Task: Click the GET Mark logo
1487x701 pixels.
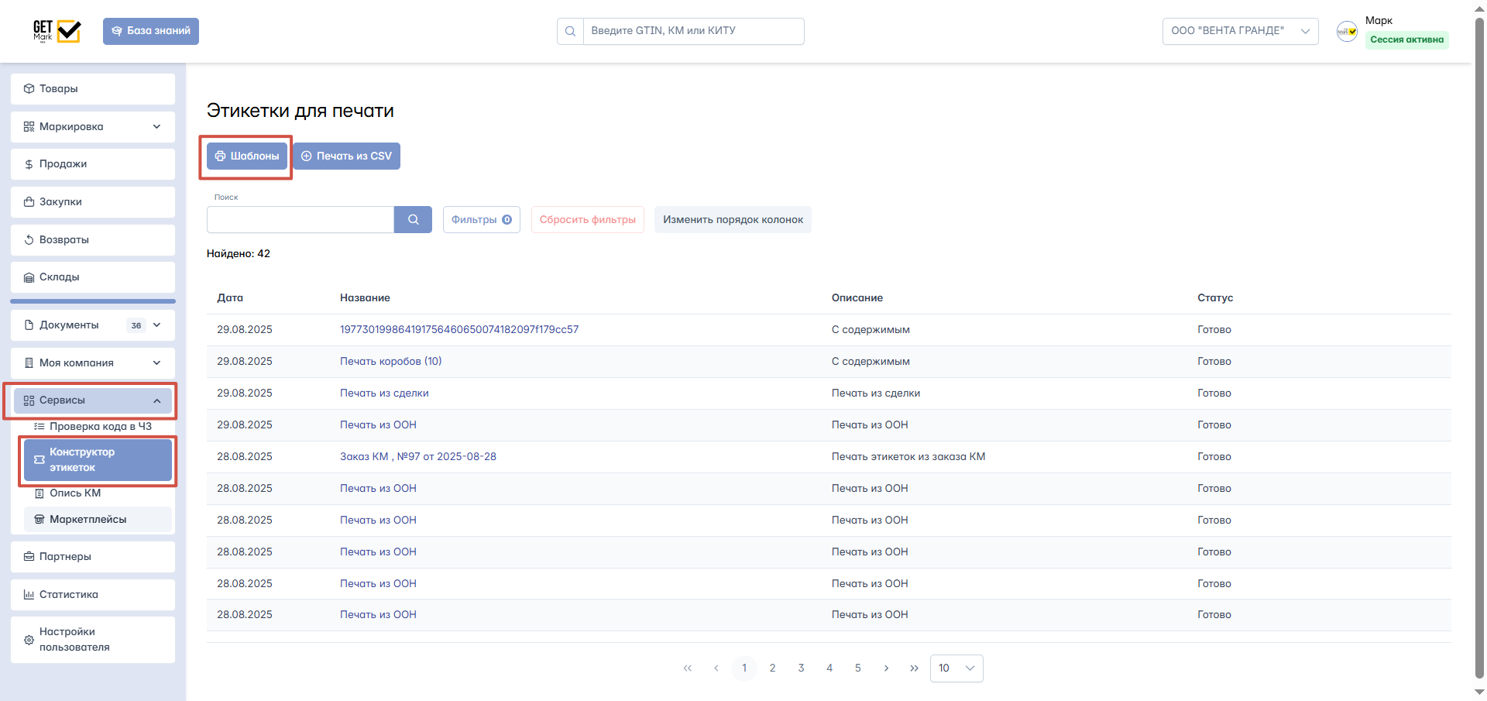Action: pos(57,31)
